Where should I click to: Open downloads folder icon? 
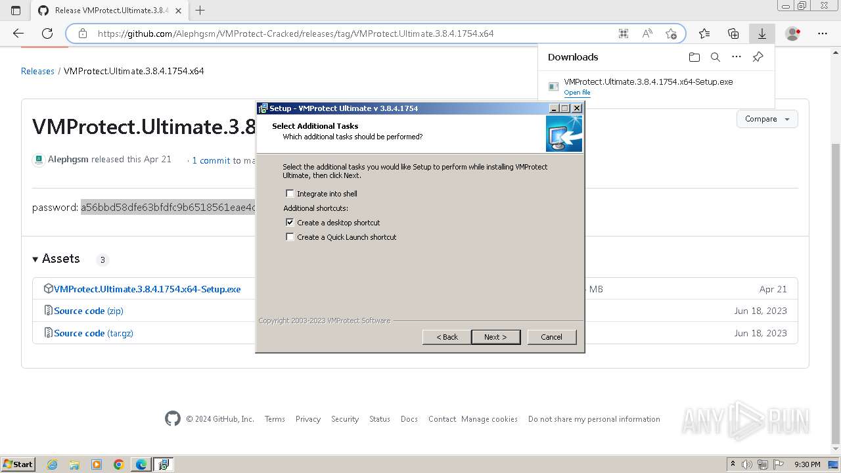[x=694, y=57]
